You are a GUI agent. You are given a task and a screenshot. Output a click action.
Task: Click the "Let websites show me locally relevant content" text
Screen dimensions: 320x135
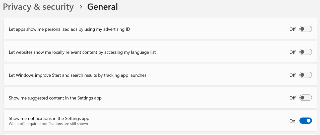pos(82,52)
